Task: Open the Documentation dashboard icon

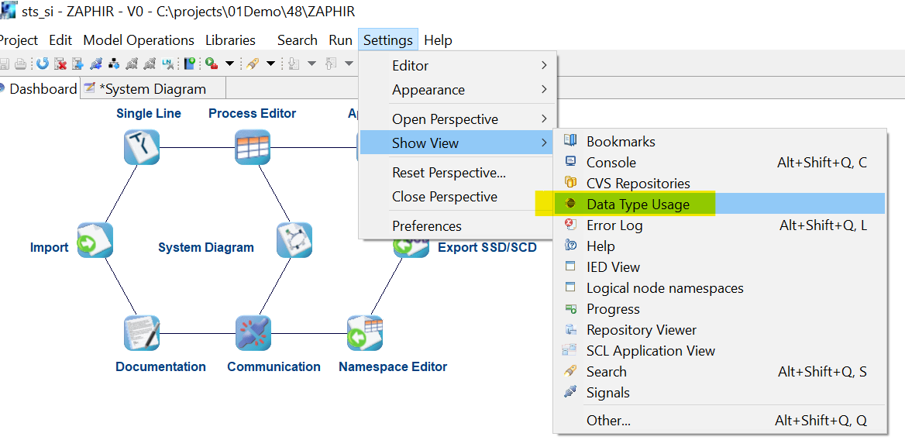Action: coord(141,333)
